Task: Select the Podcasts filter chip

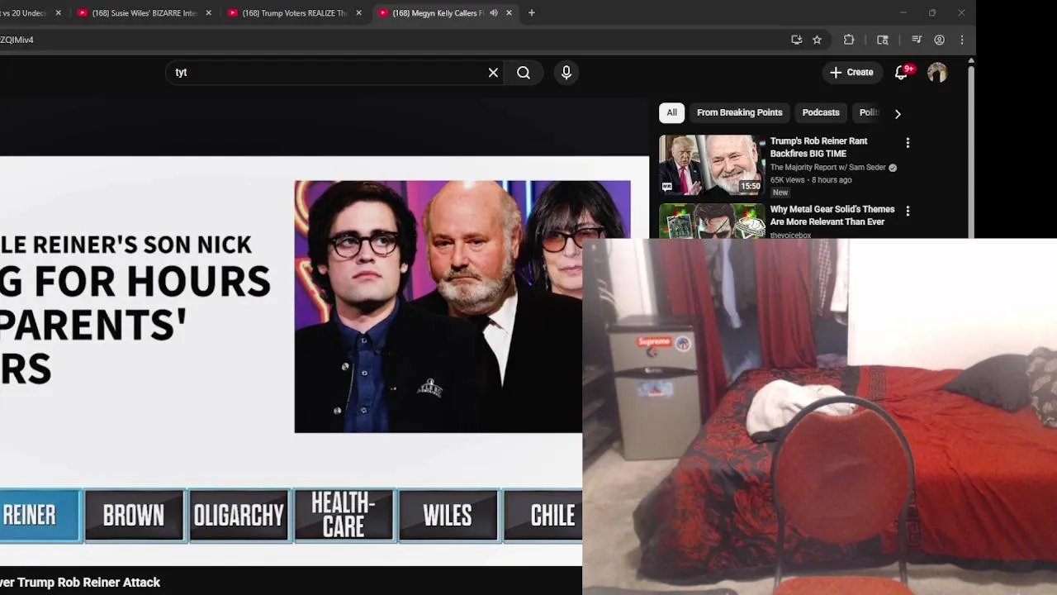Action: click(x=821, y=112)
